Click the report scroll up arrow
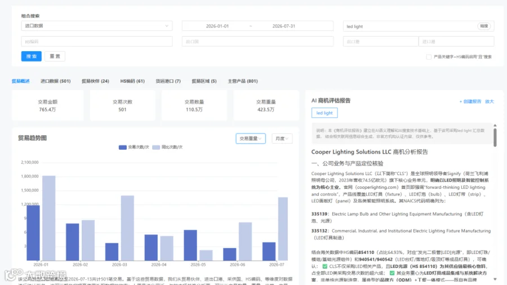Image resolution: width=507 pixels, height=285 pixels. (495, 126)
